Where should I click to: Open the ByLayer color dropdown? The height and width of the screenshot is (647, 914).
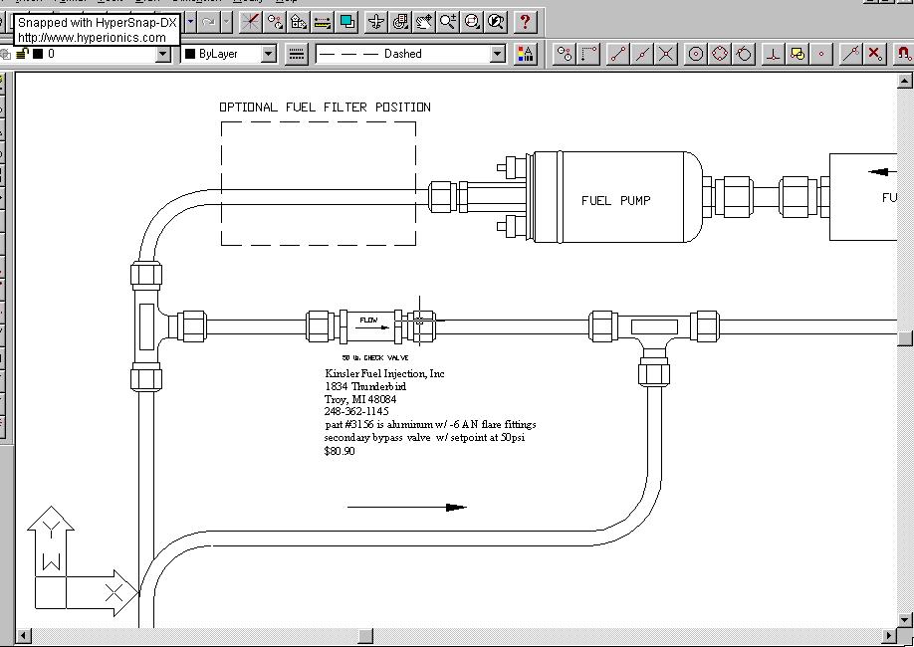point(268,54)
